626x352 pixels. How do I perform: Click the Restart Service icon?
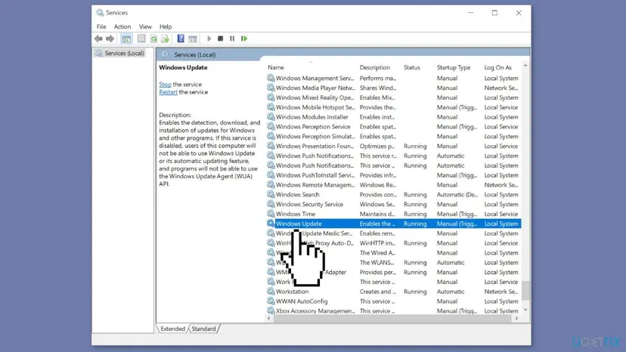point(244,39)
